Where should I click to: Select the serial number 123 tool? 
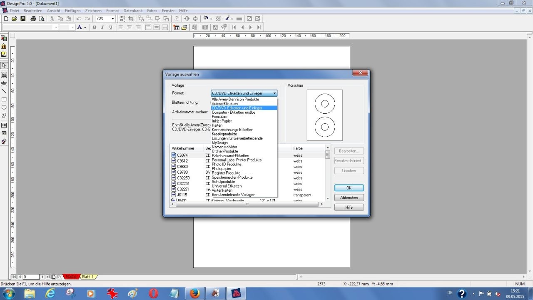4,133
